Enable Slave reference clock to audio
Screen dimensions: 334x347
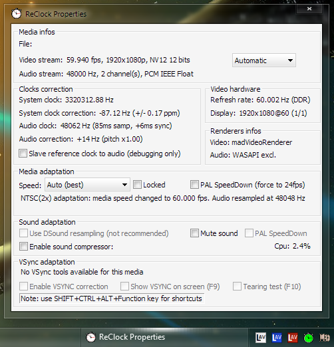coord(23,154)
